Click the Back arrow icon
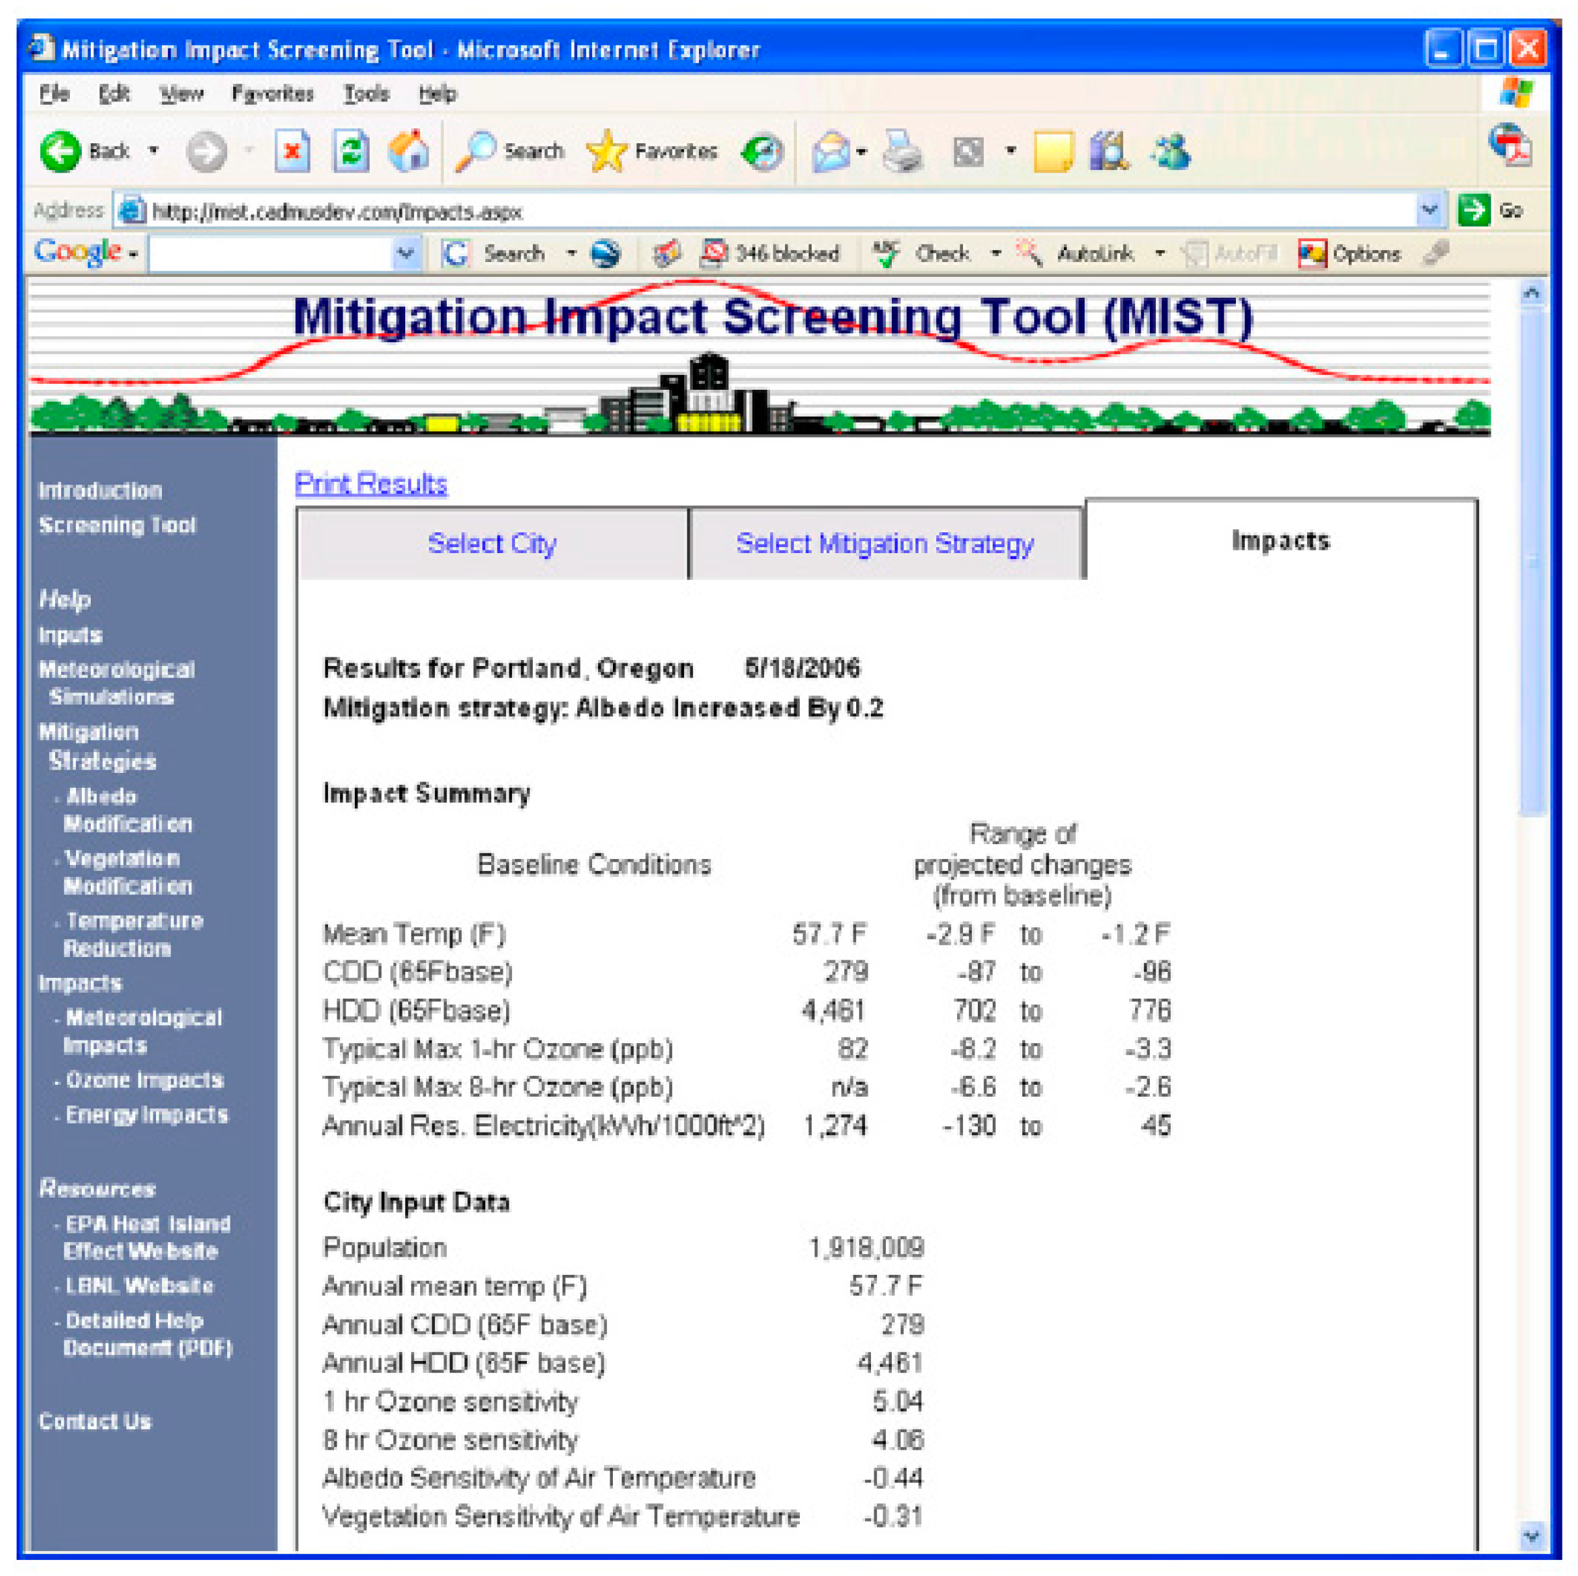 (60, 151)
